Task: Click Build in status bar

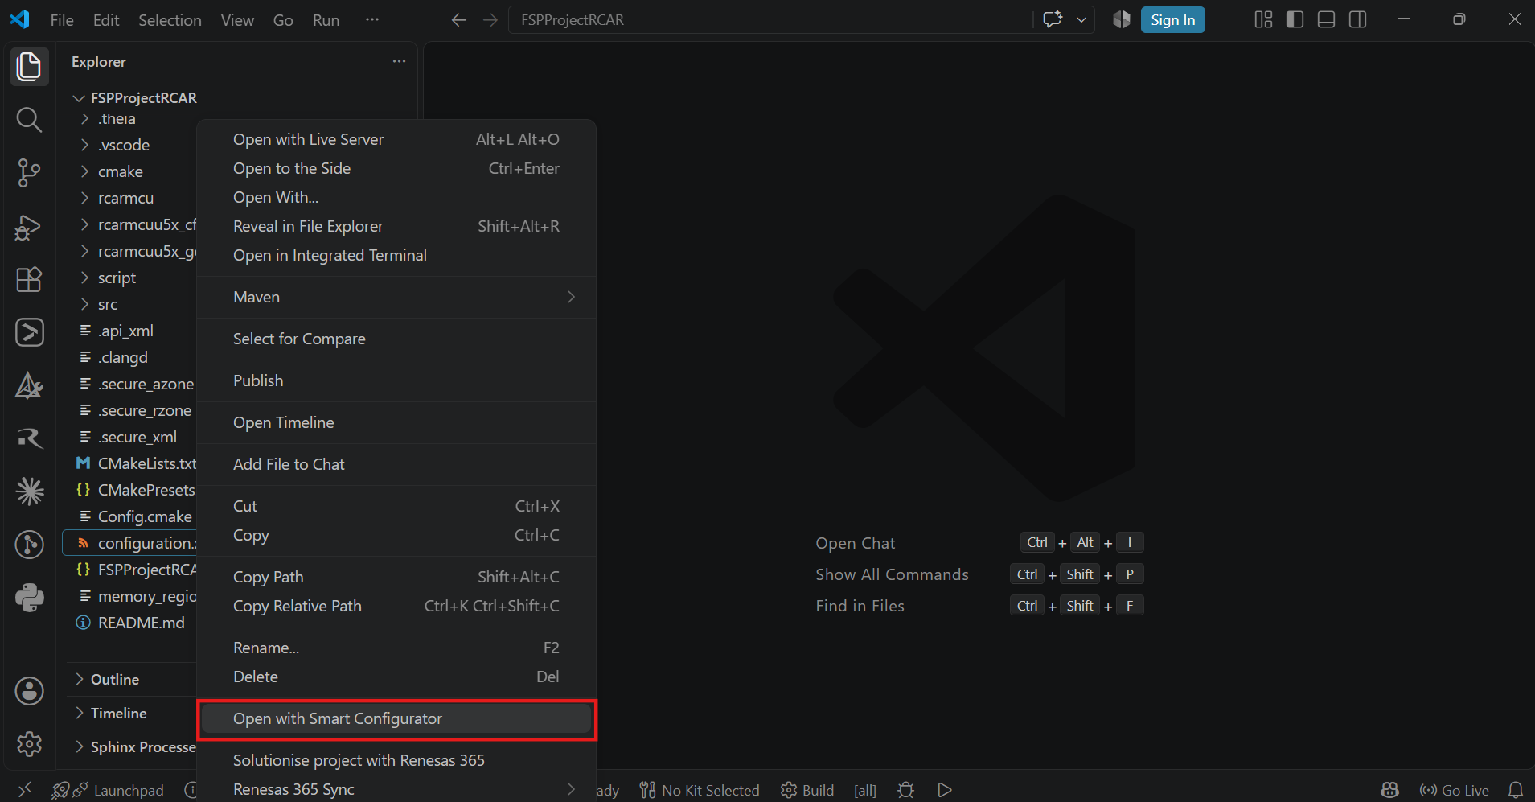Action: [x=808, y=790]
